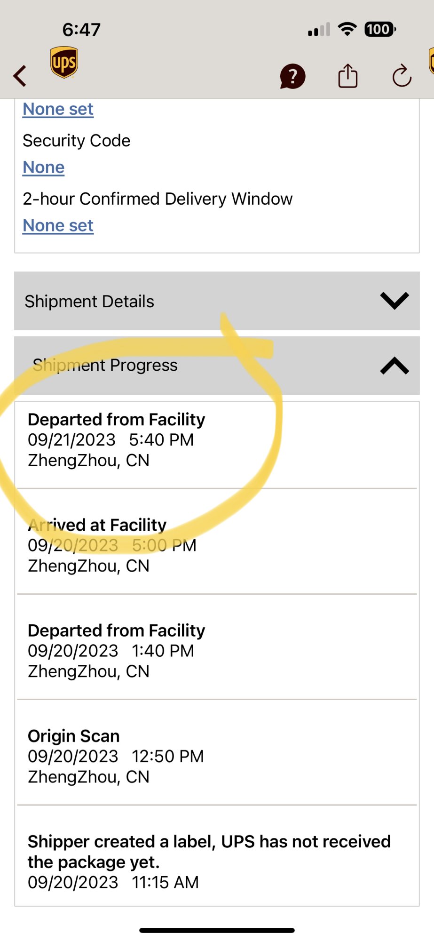Tap the UPS shield logo
Screen dimensions: 434x941
(64, 62)
